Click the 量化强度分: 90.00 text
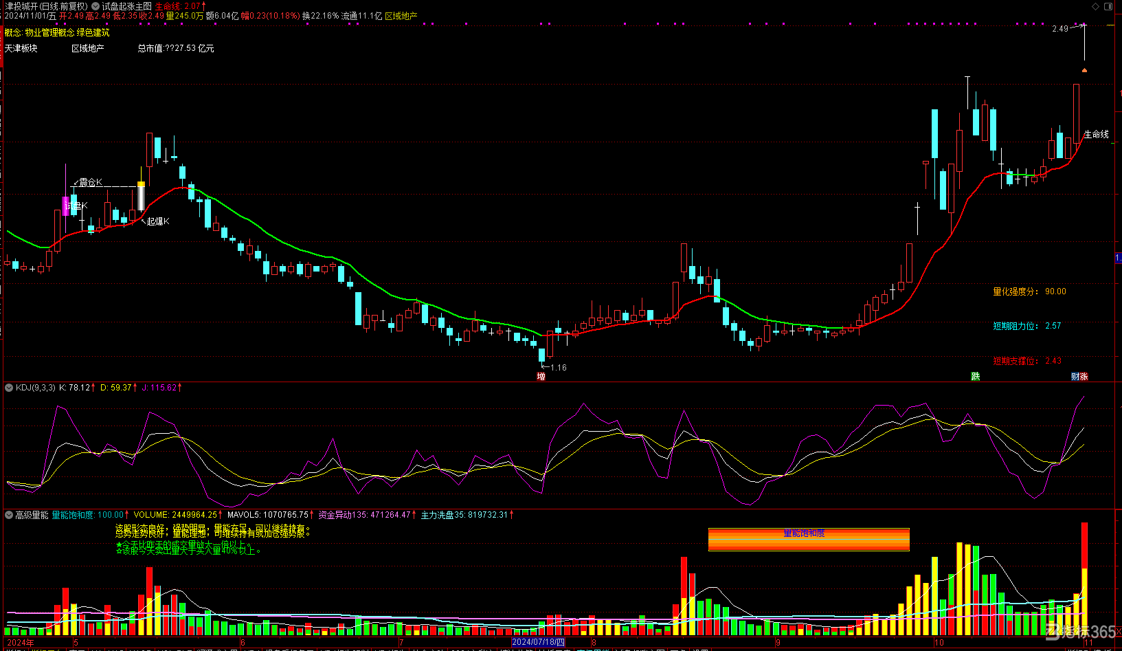This screenshot has height=651, width=1122. pyautogui.click(x=1030, y=291)
